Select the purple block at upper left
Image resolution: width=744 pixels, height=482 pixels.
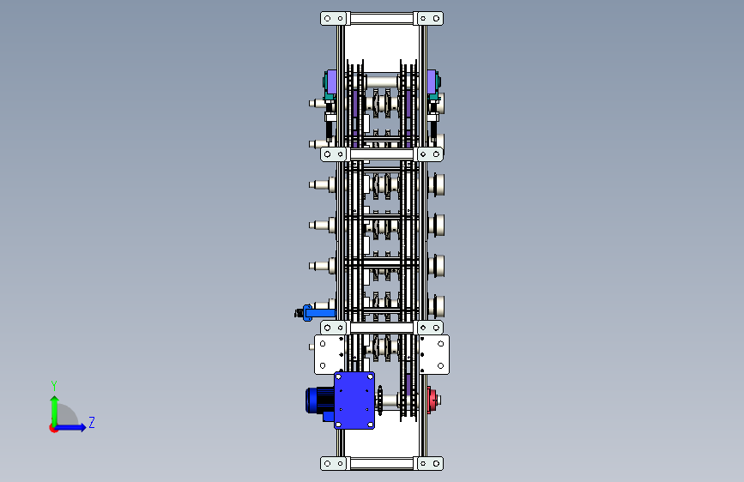(x=332, y=81)
